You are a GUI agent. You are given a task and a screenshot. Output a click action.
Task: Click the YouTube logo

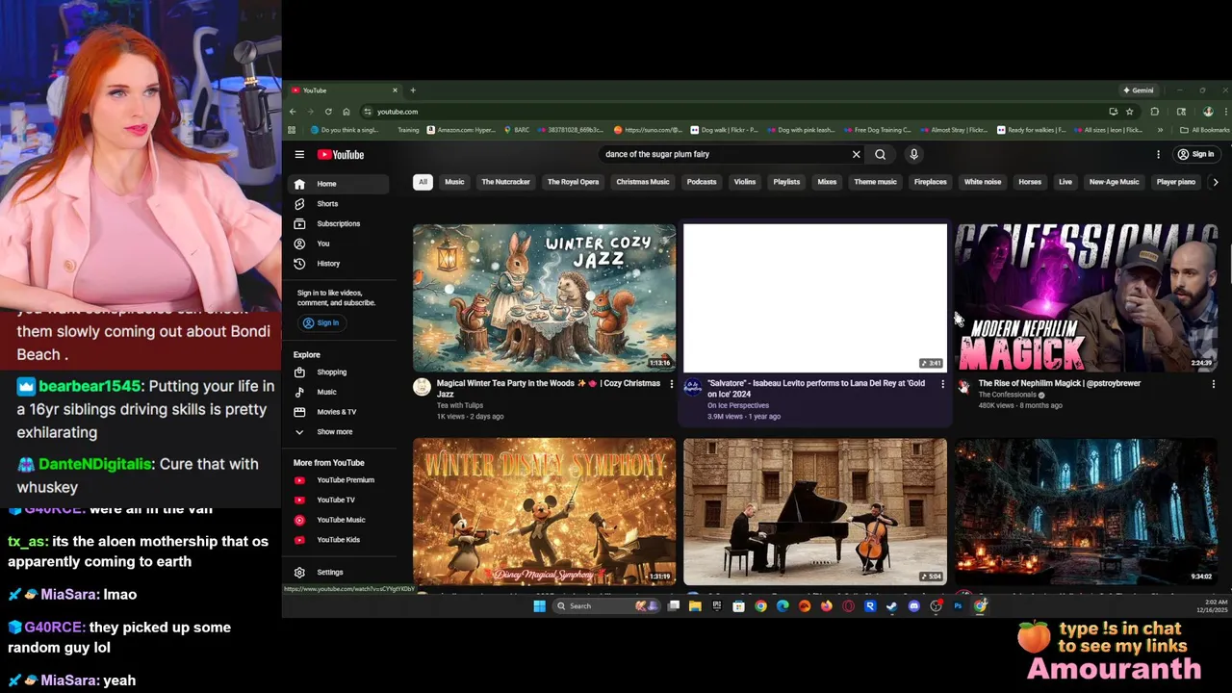click(341, 154)
